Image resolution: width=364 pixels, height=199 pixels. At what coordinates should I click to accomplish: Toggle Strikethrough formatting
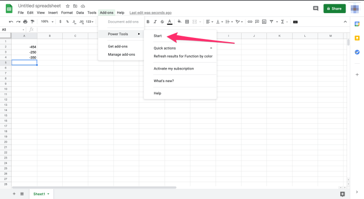(162, 22)
